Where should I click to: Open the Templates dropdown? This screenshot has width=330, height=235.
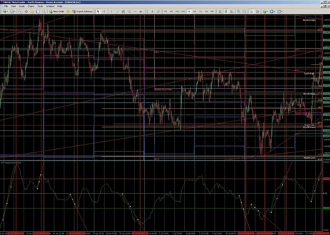point(279,12)
